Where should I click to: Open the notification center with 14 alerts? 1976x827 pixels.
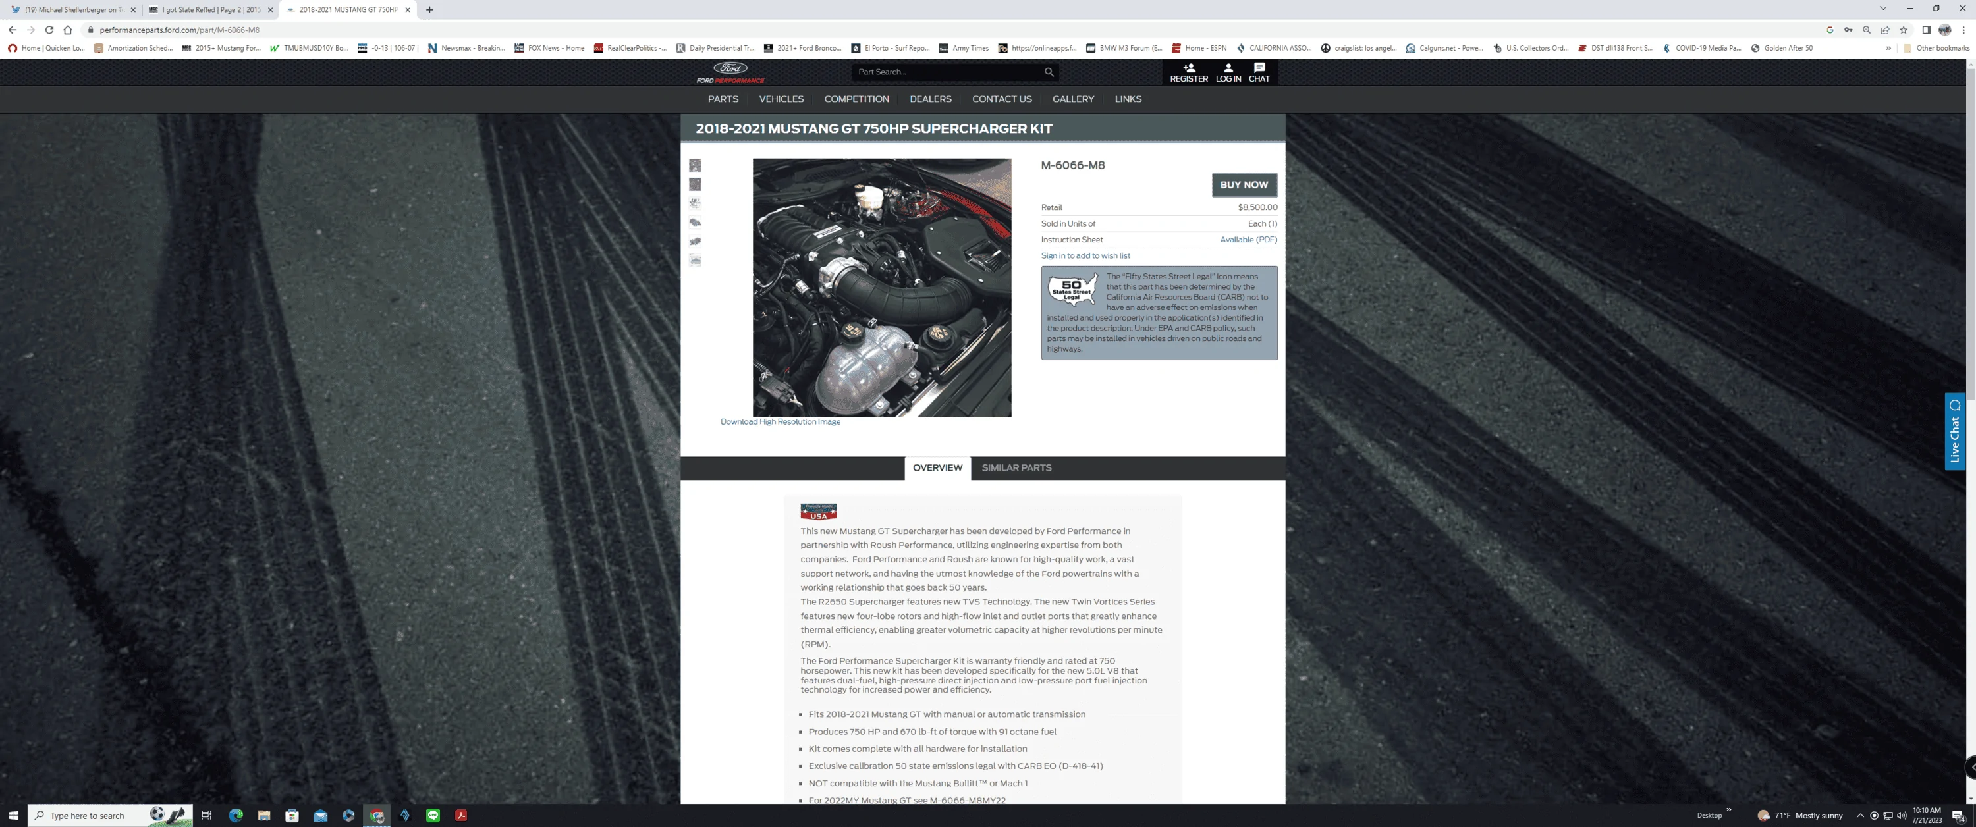[x=1958, y=816]
